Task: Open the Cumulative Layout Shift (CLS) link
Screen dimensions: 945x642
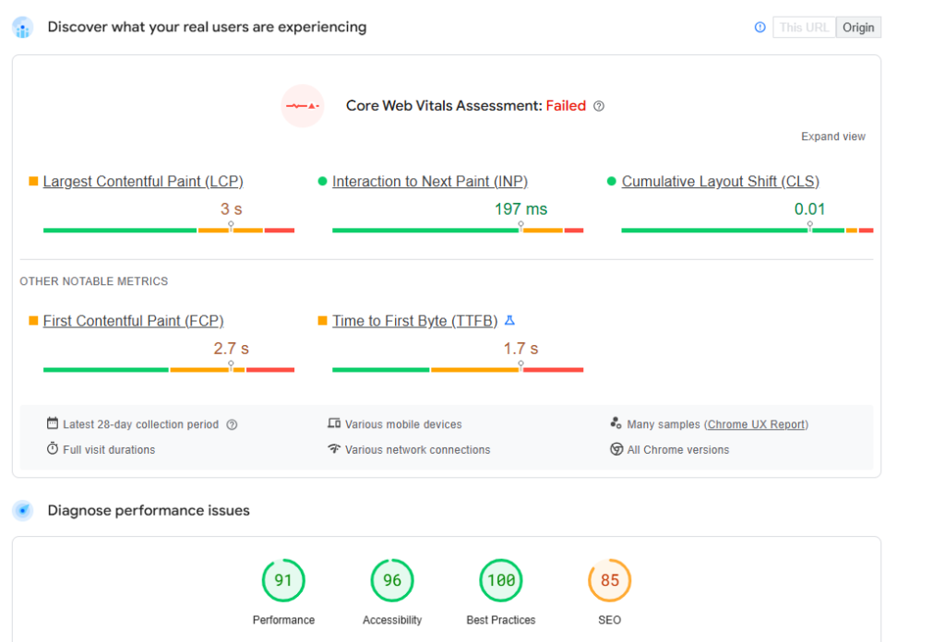Action: click(720, 182)
